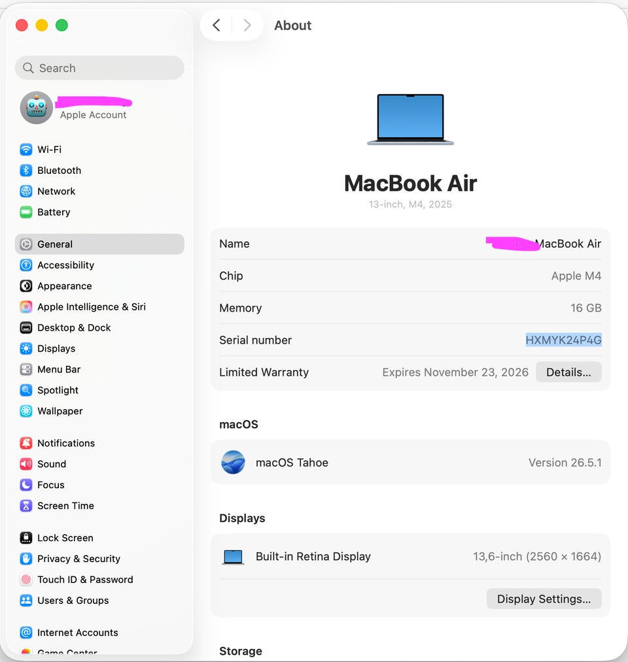Click the Touch ID & Password icon
Image resolution: width=628 pixels, height=662 pixels.
click(26, 580)
